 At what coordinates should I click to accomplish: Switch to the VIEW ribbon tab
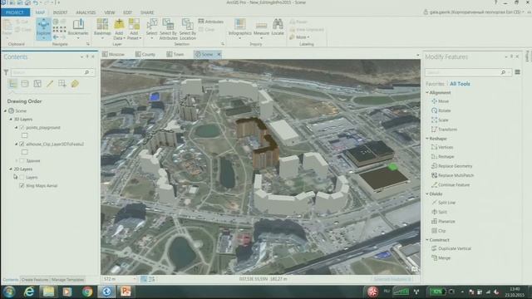click(110, 12)
